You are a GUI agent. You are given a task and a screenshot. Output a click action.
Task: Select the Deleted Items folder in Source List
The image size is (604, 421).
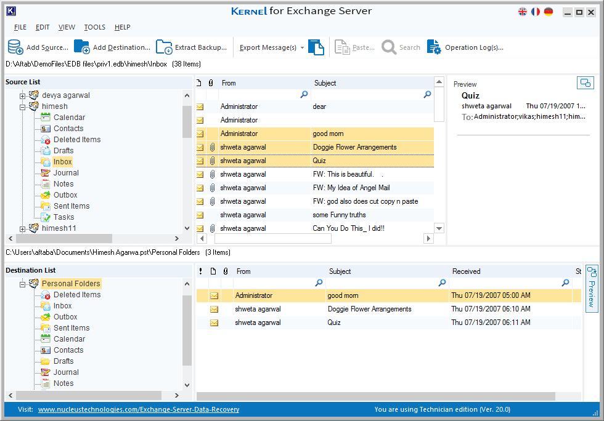pyautogui.click(x=77, y=140)
